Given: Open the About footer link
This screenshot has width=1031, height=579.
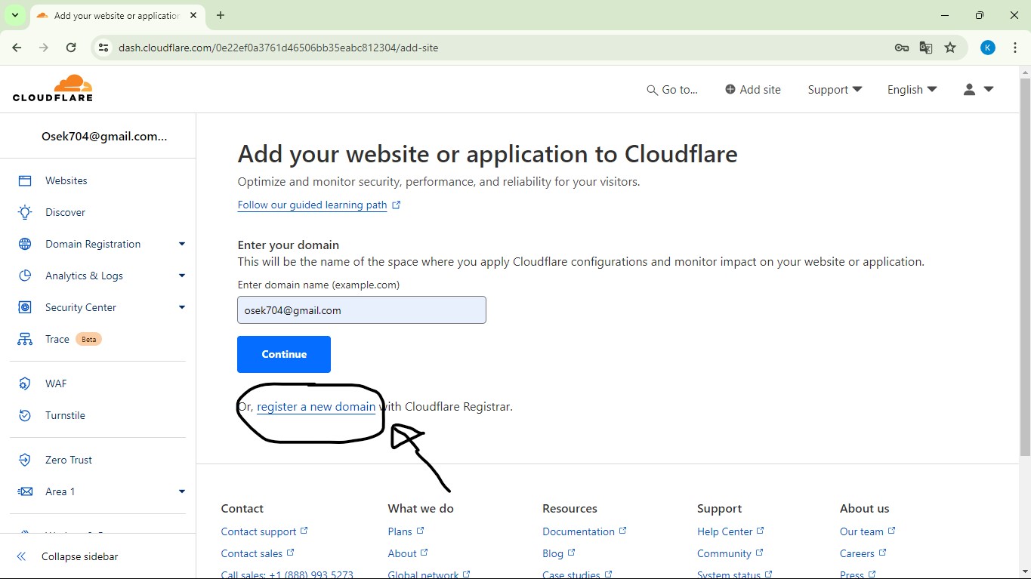Looking at the screenshot, I should (408, 553).
